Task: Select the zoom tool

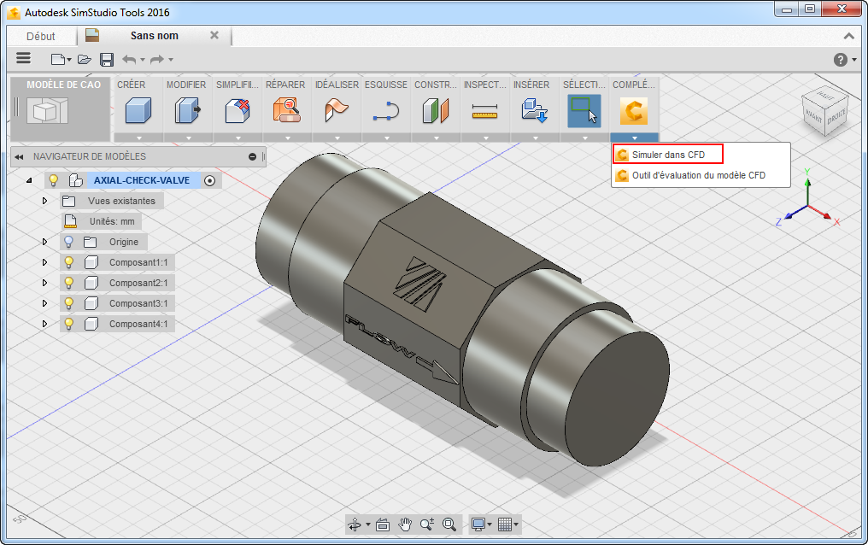Action: [427, 524]
